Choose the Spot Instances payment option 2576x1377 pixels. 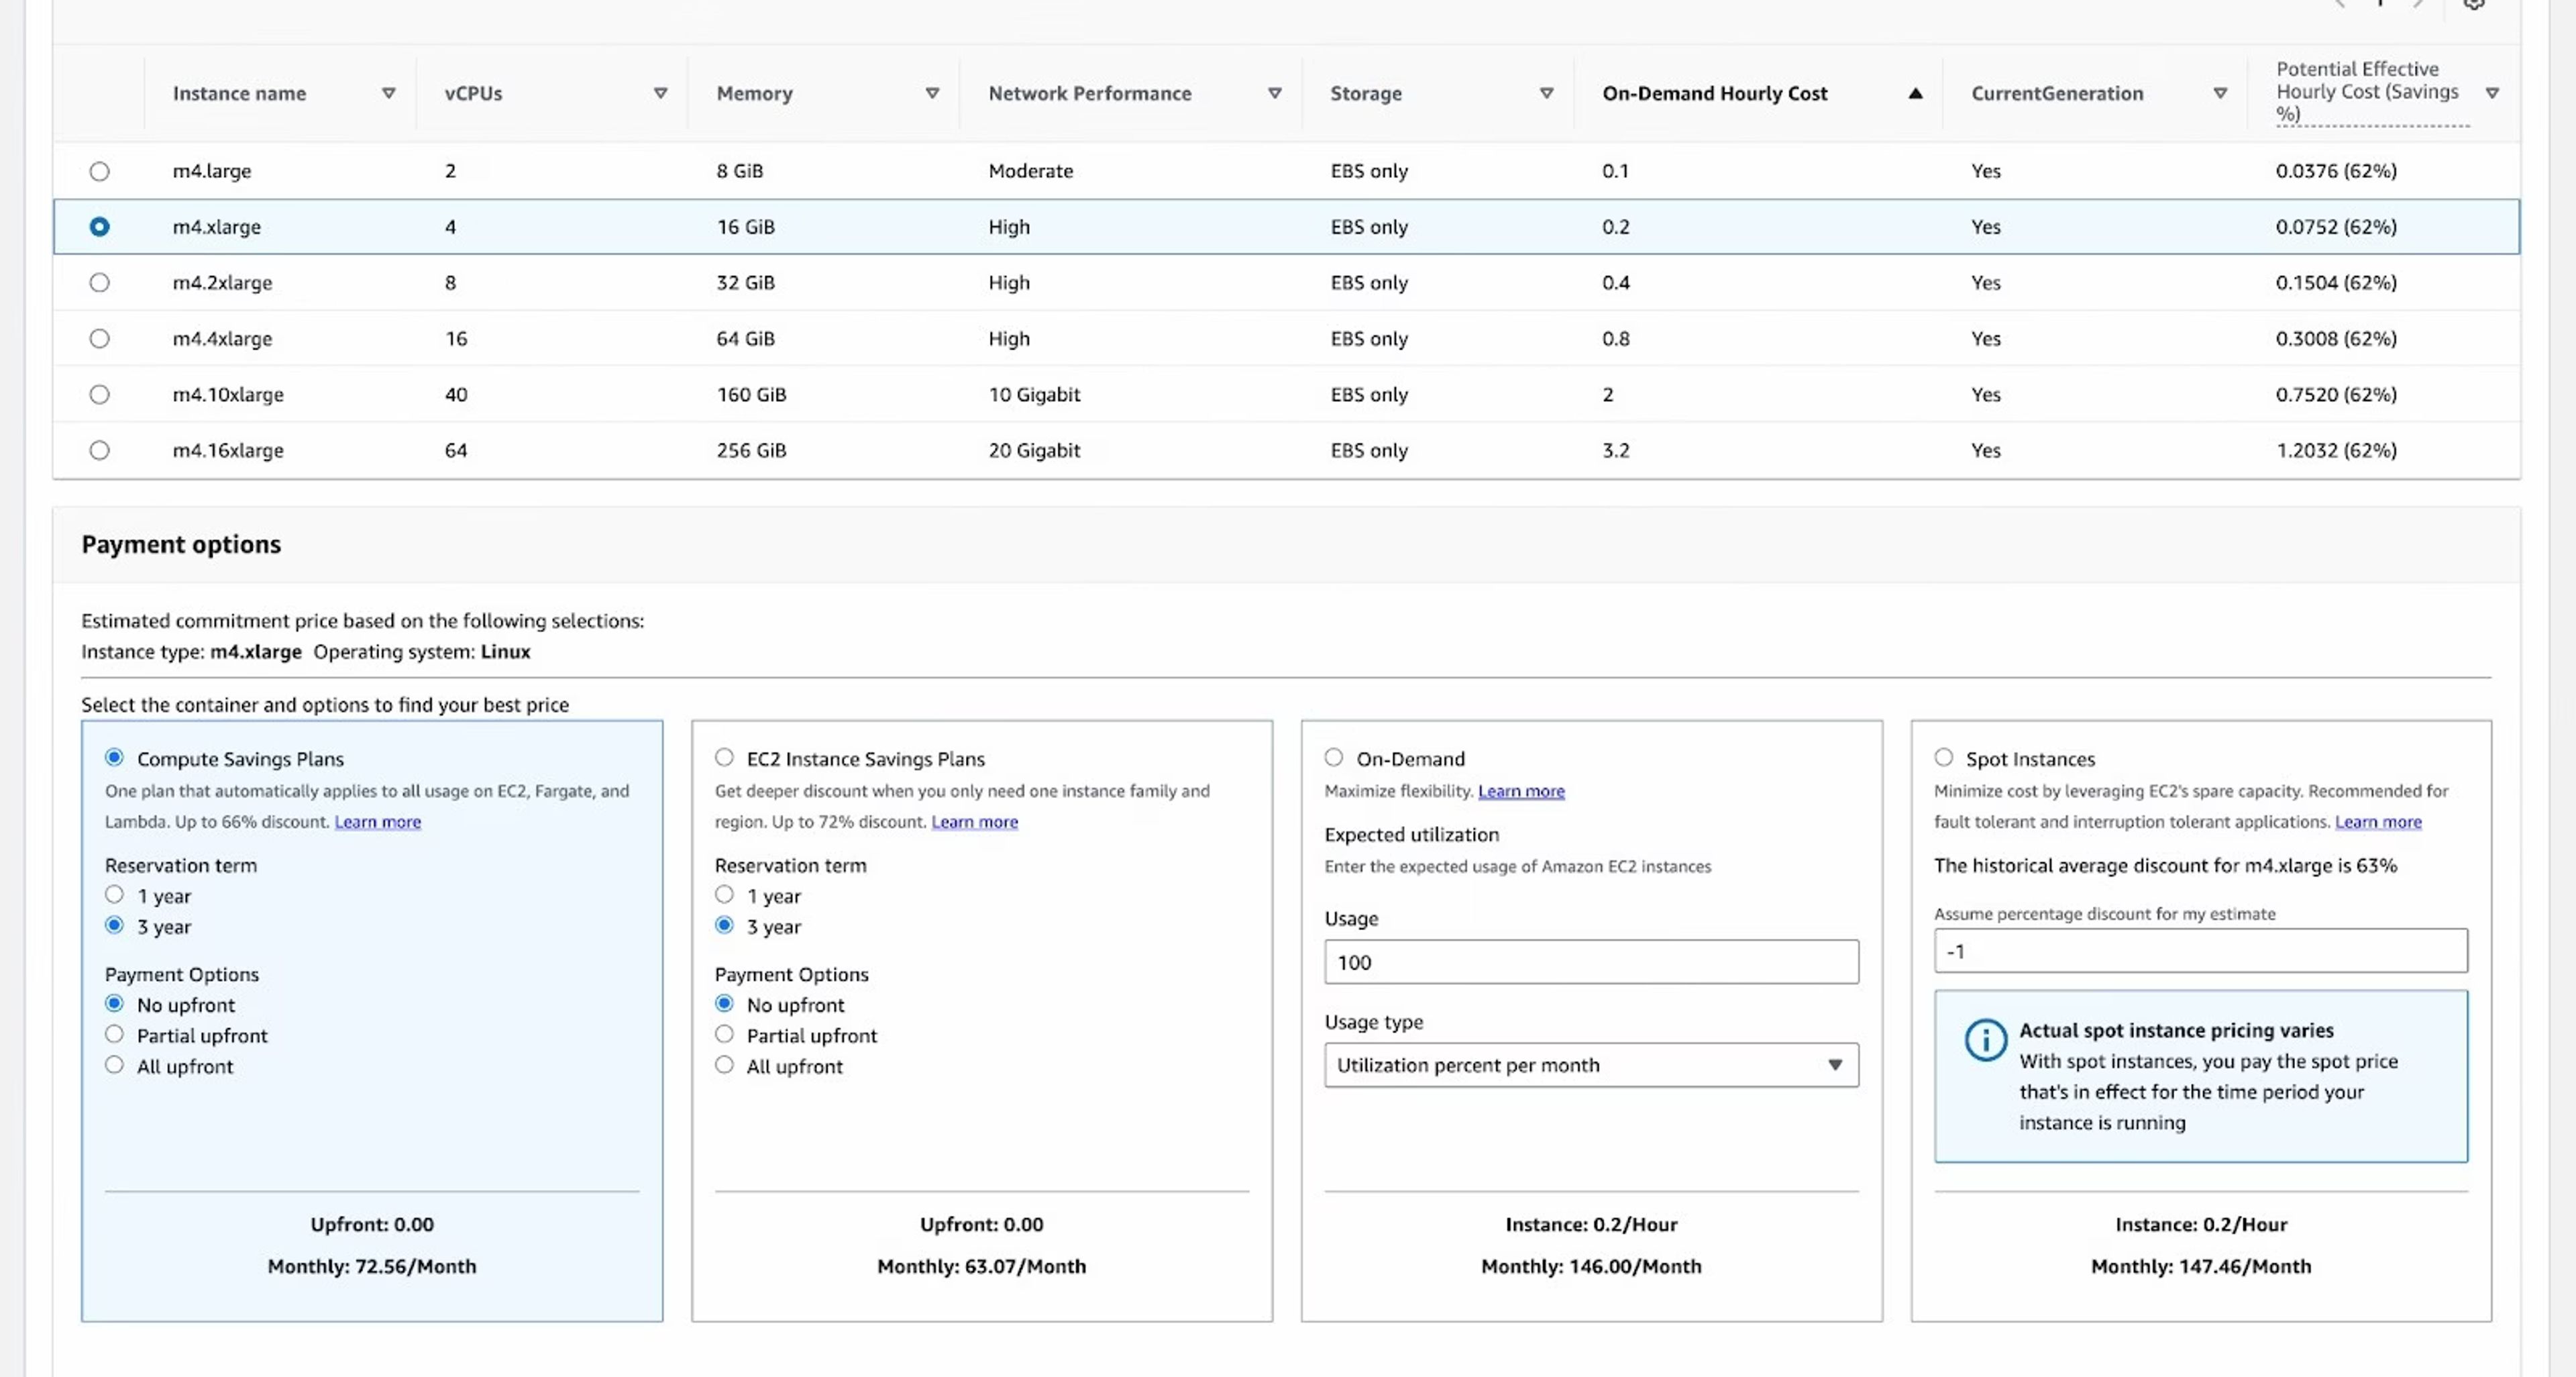(1943, 757)
